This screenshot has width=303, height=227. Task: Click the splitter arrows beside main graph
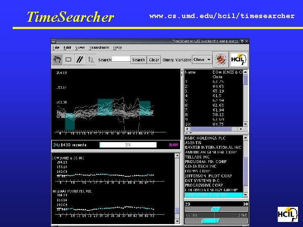point(182,73)
